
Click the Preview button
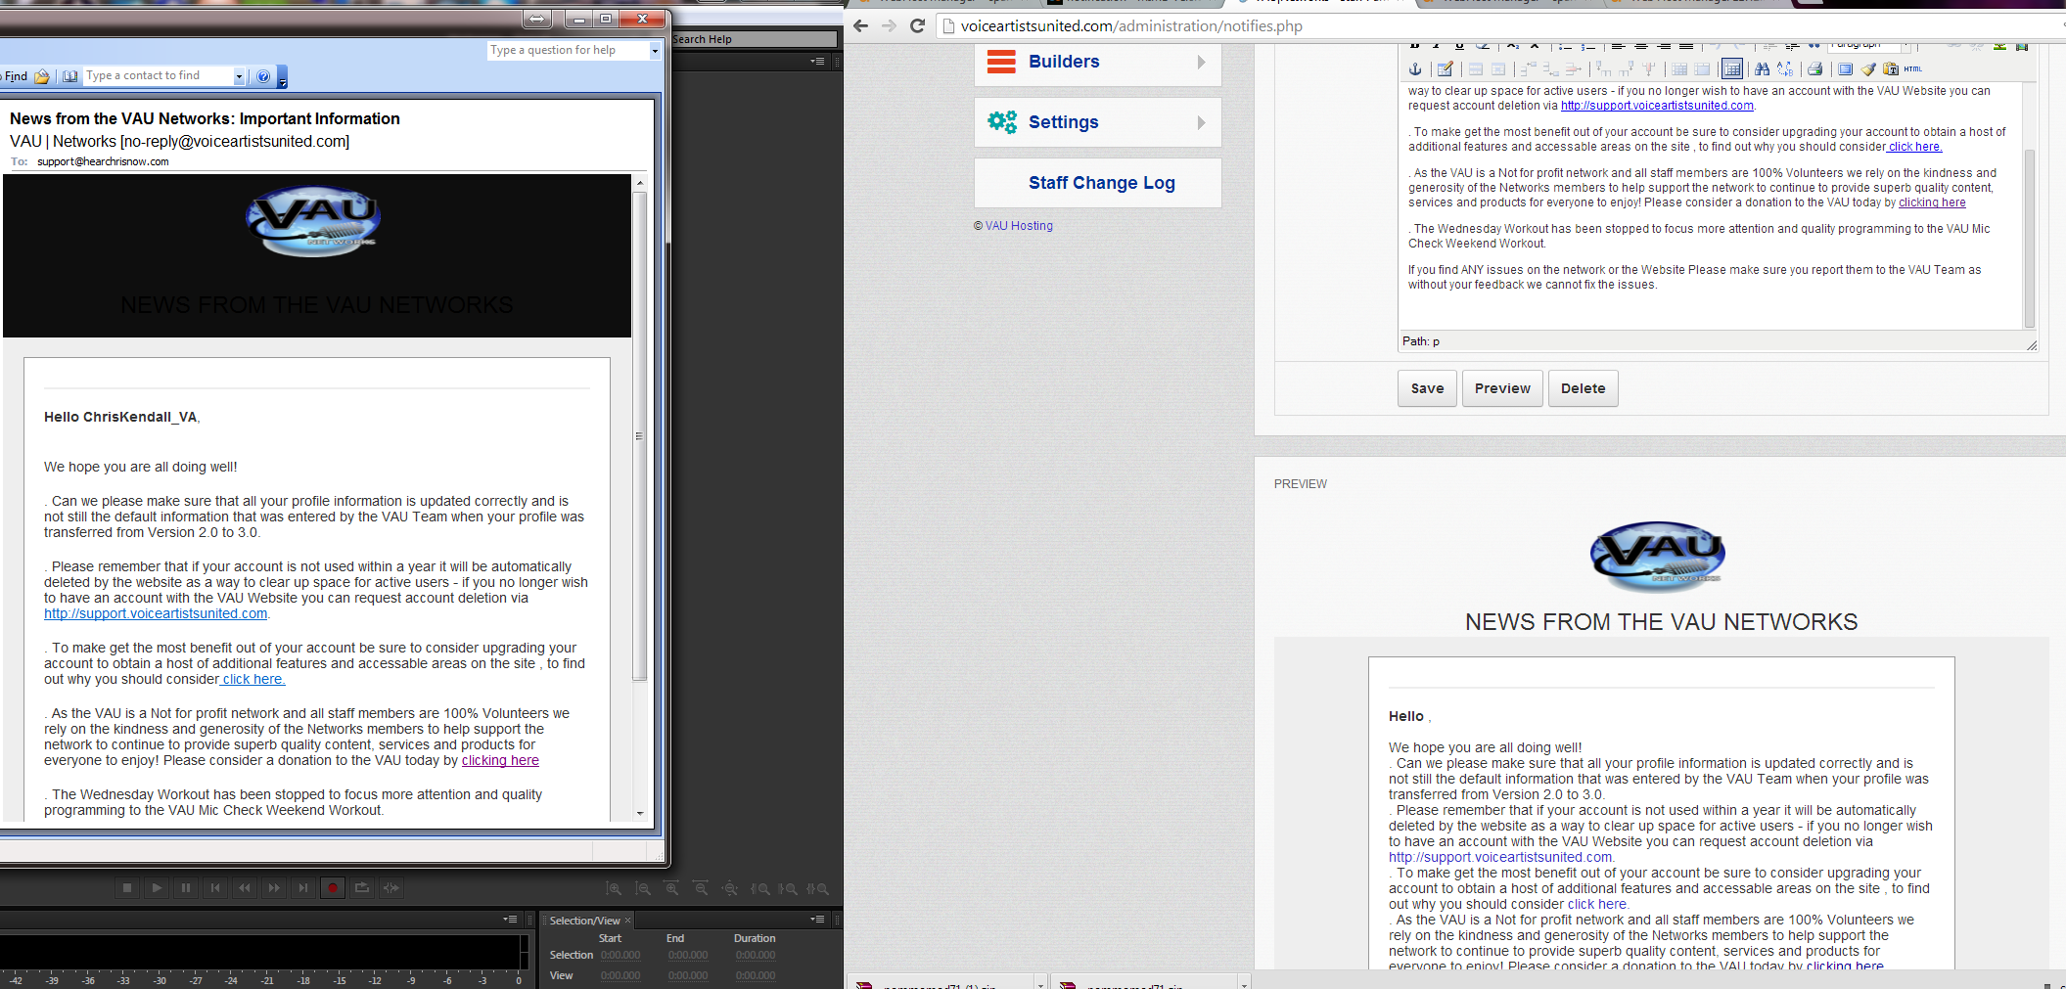coord(1502,388)
